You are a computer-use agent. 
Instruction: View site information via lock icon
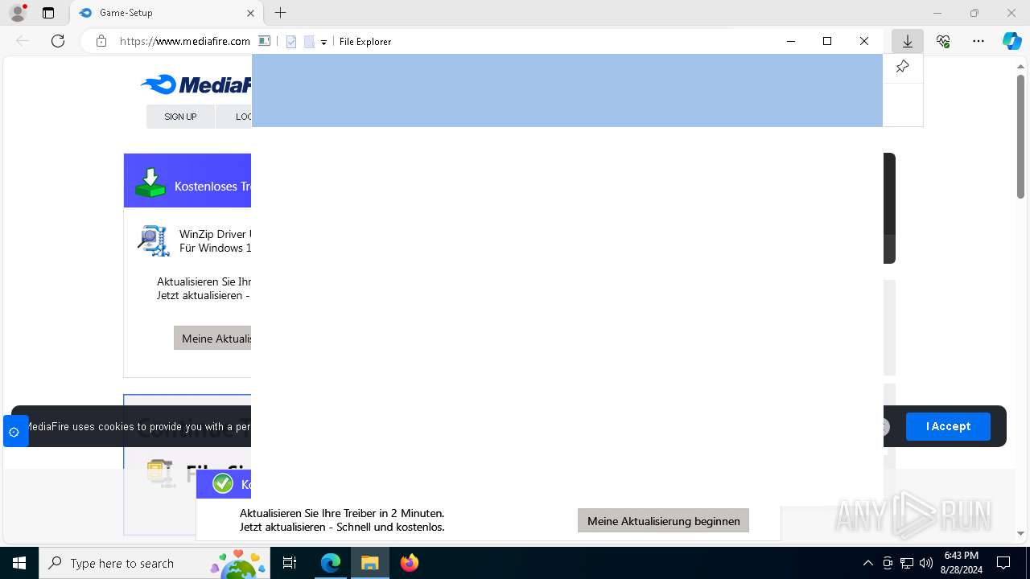[x=101, y=41]
